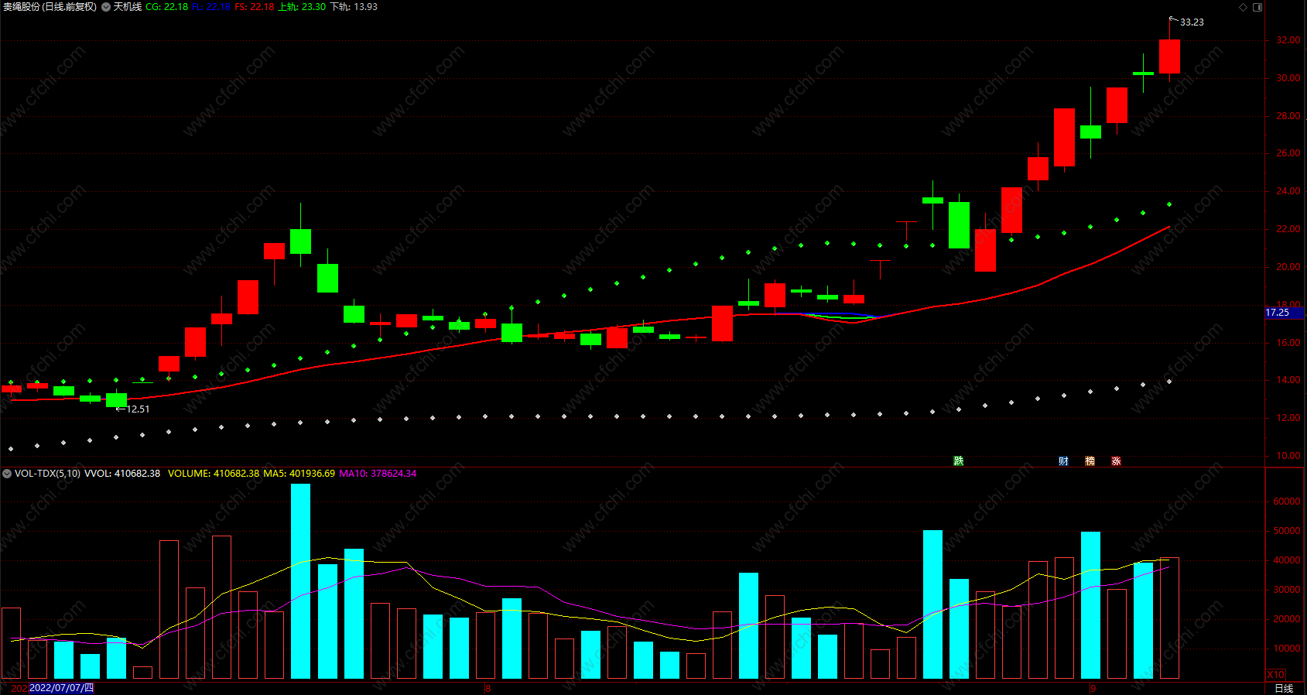
Task: Click the blue 财 event marker
Action: click(1064, 461)
